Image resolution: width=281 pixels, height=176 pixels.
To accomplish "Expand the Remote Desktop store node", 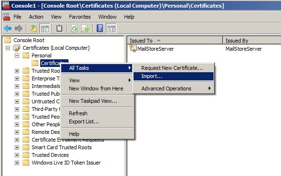I will pos(17,132).
